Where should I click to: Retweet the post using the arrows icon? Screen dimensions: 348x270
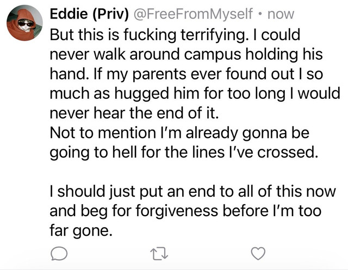pyautogui.click(x=159, y=254)
